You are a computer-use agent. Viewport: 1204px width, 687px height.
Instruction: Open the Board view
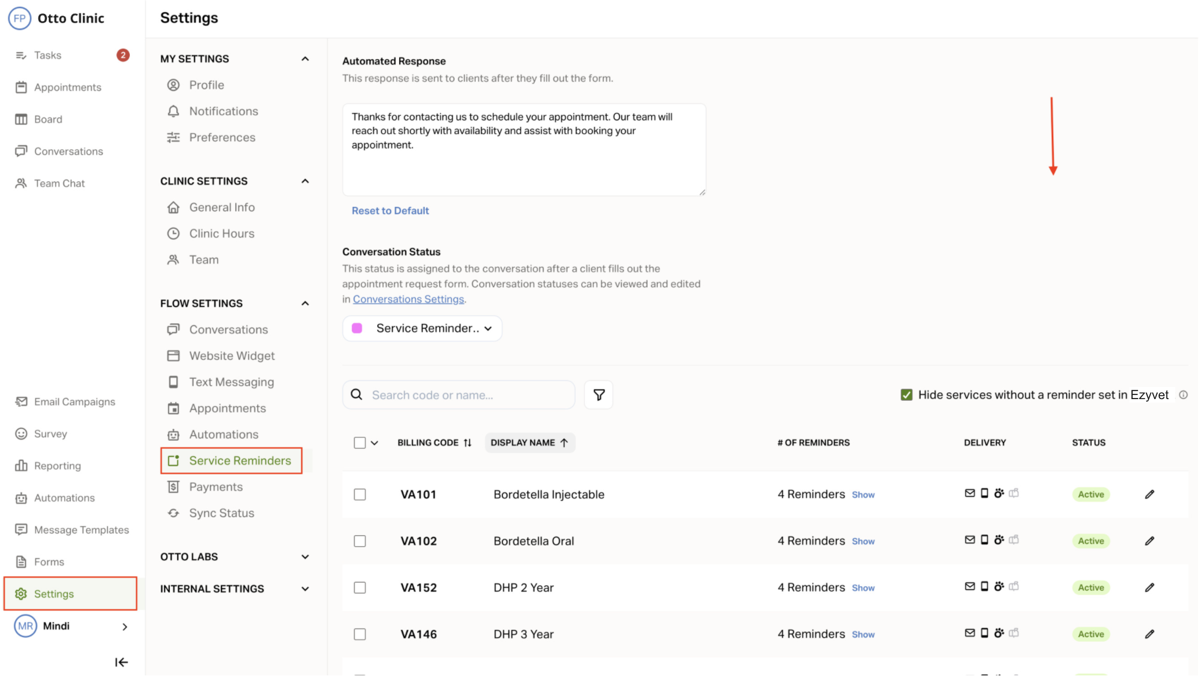(x=48, y=119)
